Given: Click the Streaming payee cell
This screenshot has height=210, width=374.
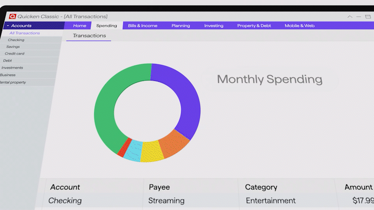Looking at the screenshot, I should [x=166, y=201].
